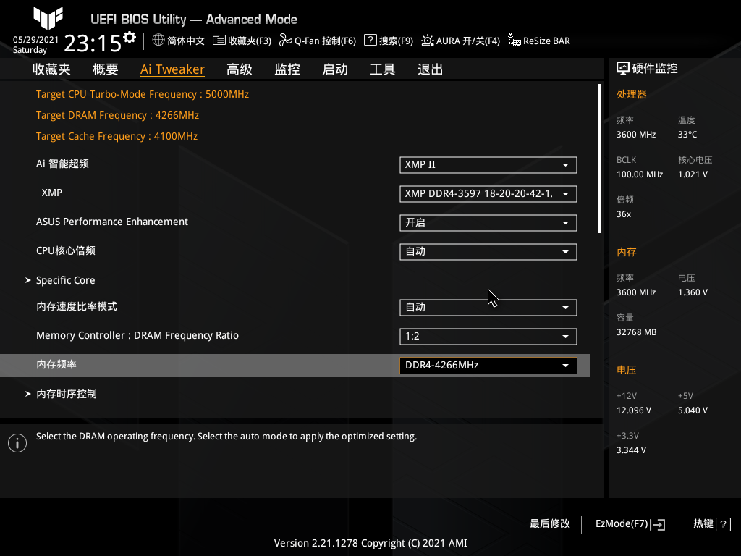Open the 热键 hotkeys button
This screenshot has height=556, width=741.
click(x=712, y=524)
